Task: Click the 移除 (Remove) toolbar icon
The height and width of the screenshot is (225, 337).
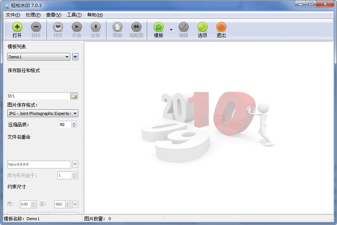Action: 36,27
